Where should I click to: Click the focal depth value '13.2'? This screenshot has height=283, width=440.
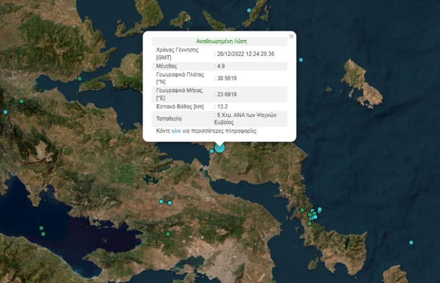coord(222,106)
